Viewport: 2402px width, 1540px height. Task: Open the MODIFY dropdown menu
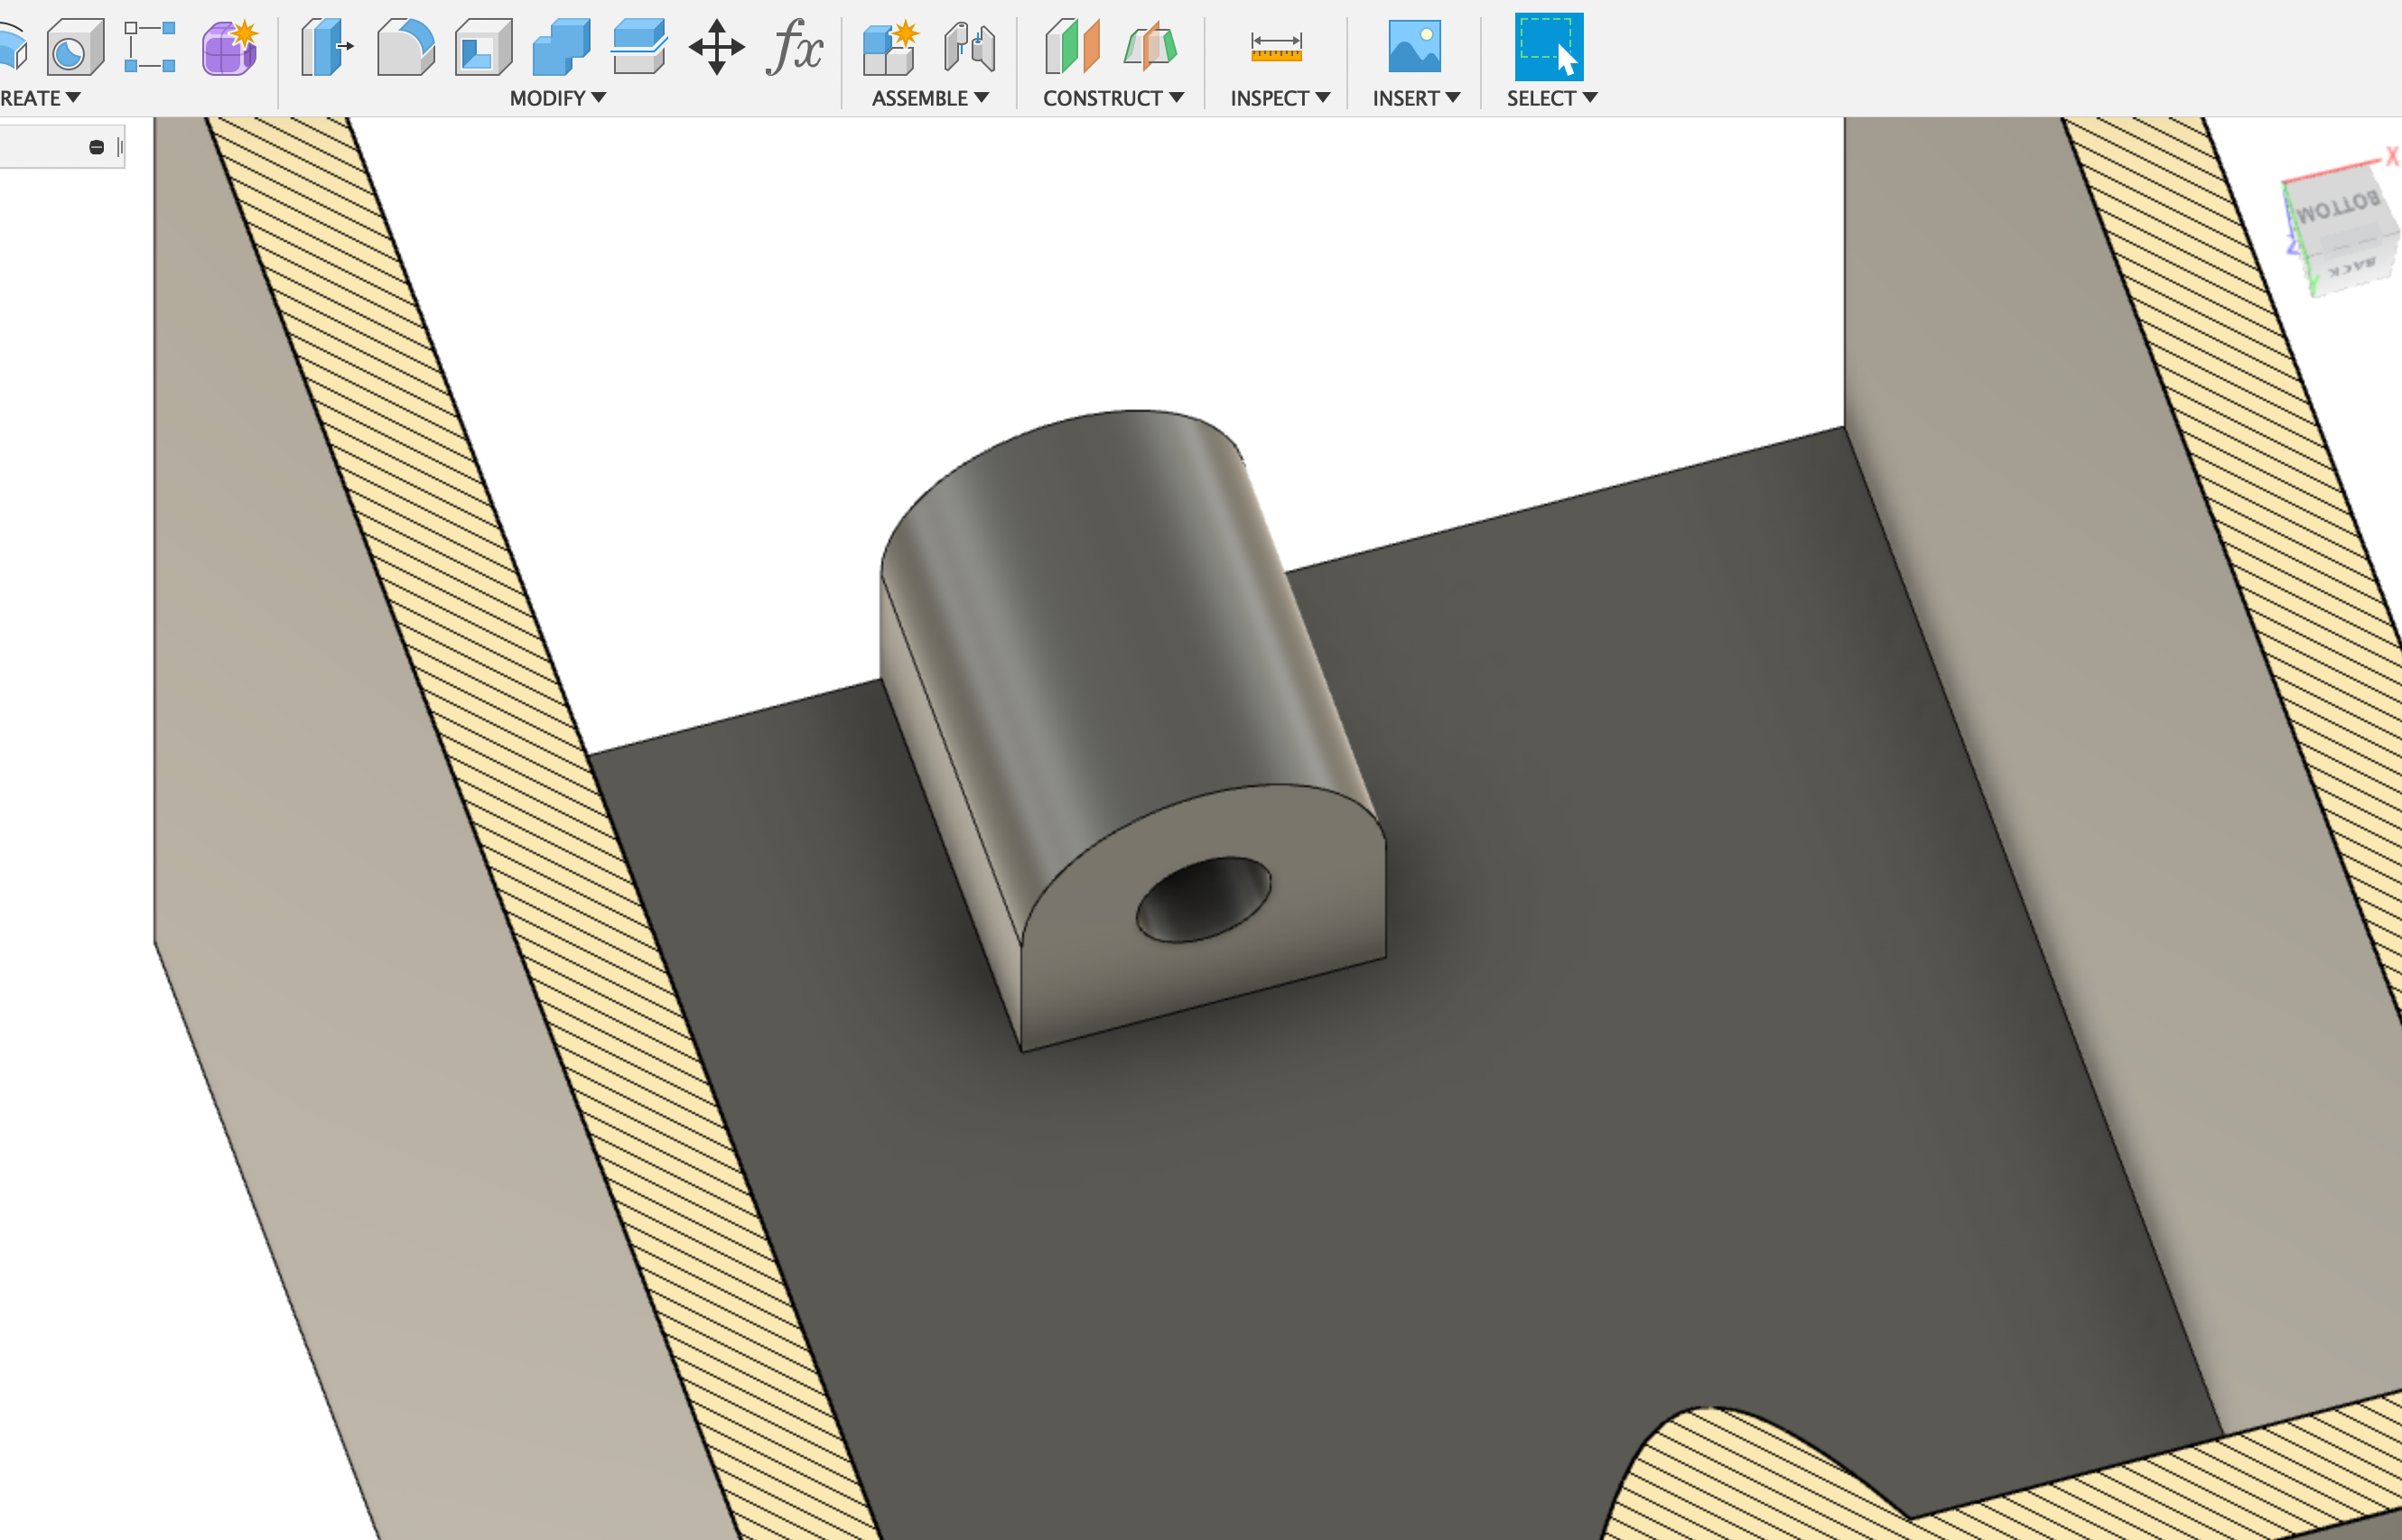point(557,98)
